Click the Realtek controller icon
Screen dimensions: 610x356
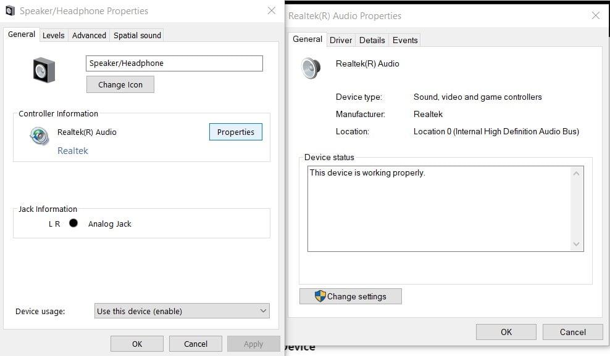39,136
